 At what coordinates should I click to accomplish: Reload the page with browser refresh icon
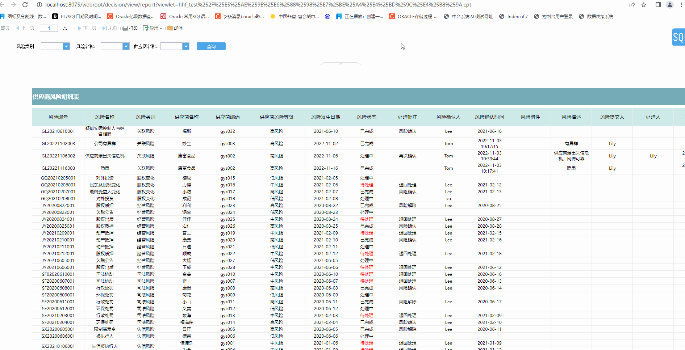click(x=25, y=5)
